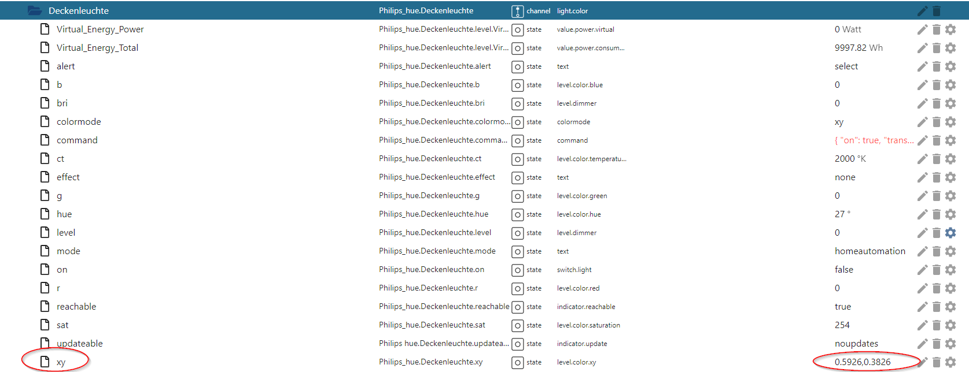Click the ID 'Philips_hue.Deckenleuchte.reachable'

(x=444, y=307)
